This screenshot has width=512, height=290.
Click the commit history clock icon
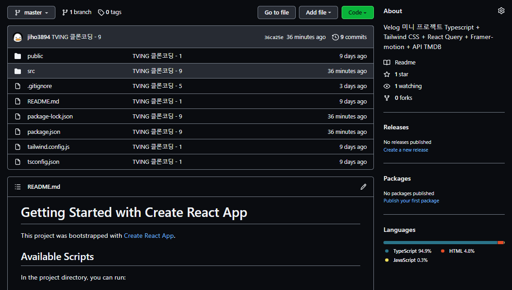click(335, 37)
